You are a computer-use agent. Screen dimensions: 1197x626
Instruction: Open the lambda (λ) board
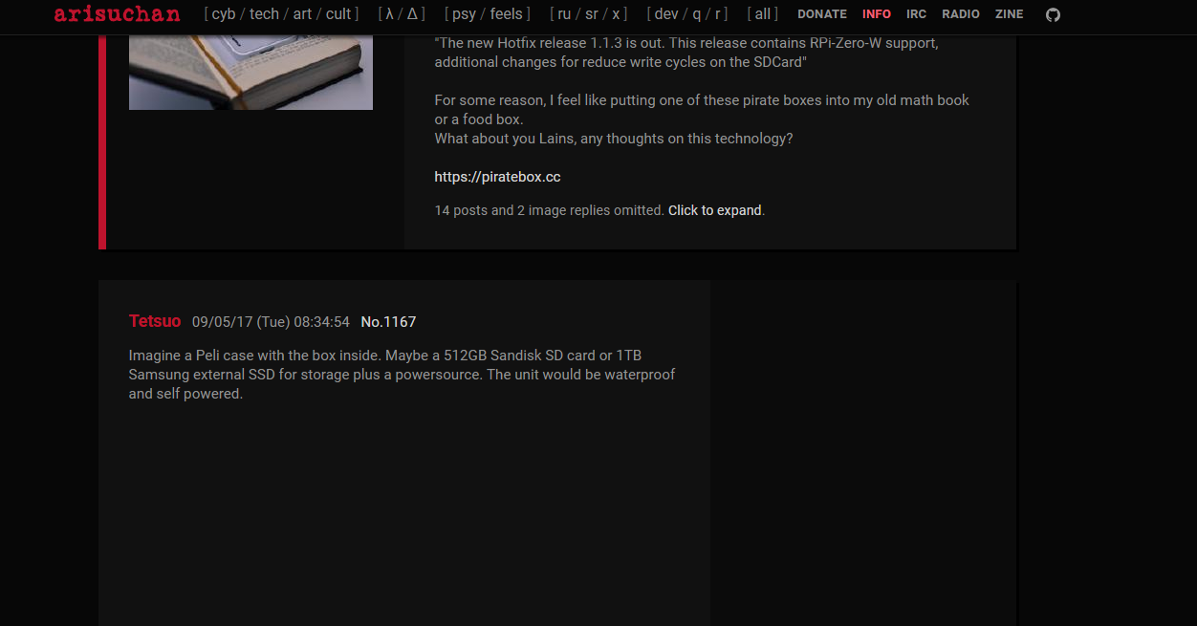[389, 14]
